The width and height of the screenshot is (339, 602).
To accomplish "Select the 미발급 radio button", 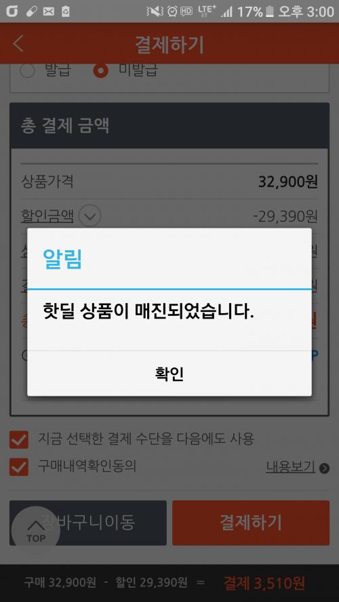I will (100, 71).
